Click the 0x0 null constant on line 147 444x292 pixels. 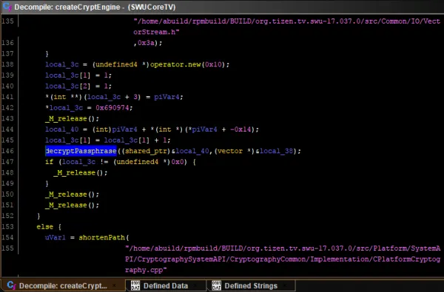[178, 162]
